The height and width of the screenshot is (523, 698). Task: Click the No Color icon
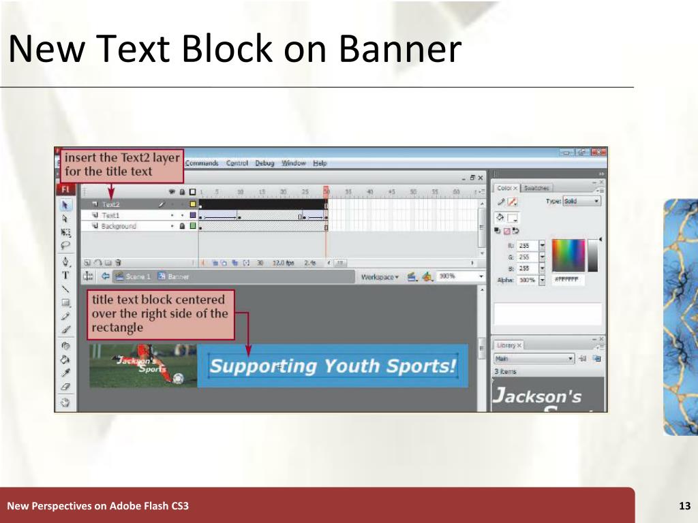pos(506,231)
